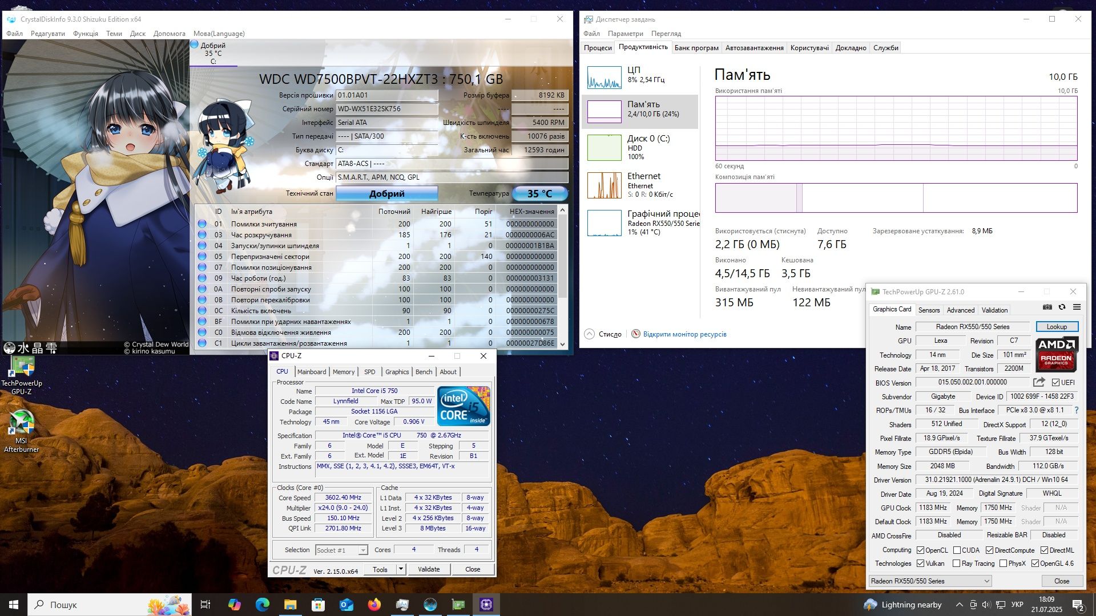Open the Функція menu in CrystalDiskInfo
The image size is (1096, 616).
(86, 34)
